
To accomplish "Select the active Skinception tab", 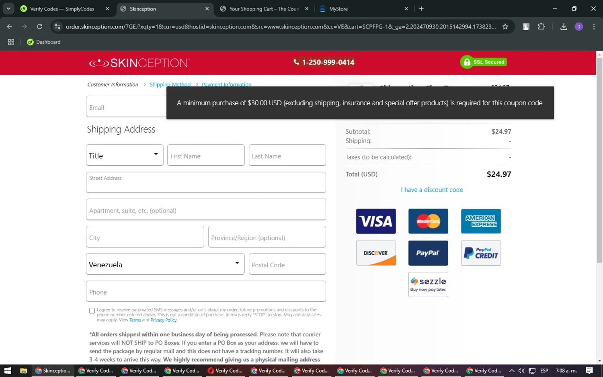I will coord(165,9).
